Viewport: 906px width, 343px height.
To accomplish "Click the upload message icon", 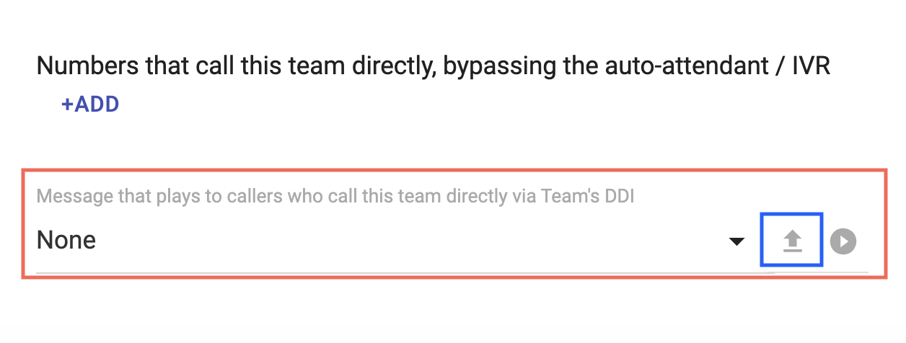I will click(793, 241).
